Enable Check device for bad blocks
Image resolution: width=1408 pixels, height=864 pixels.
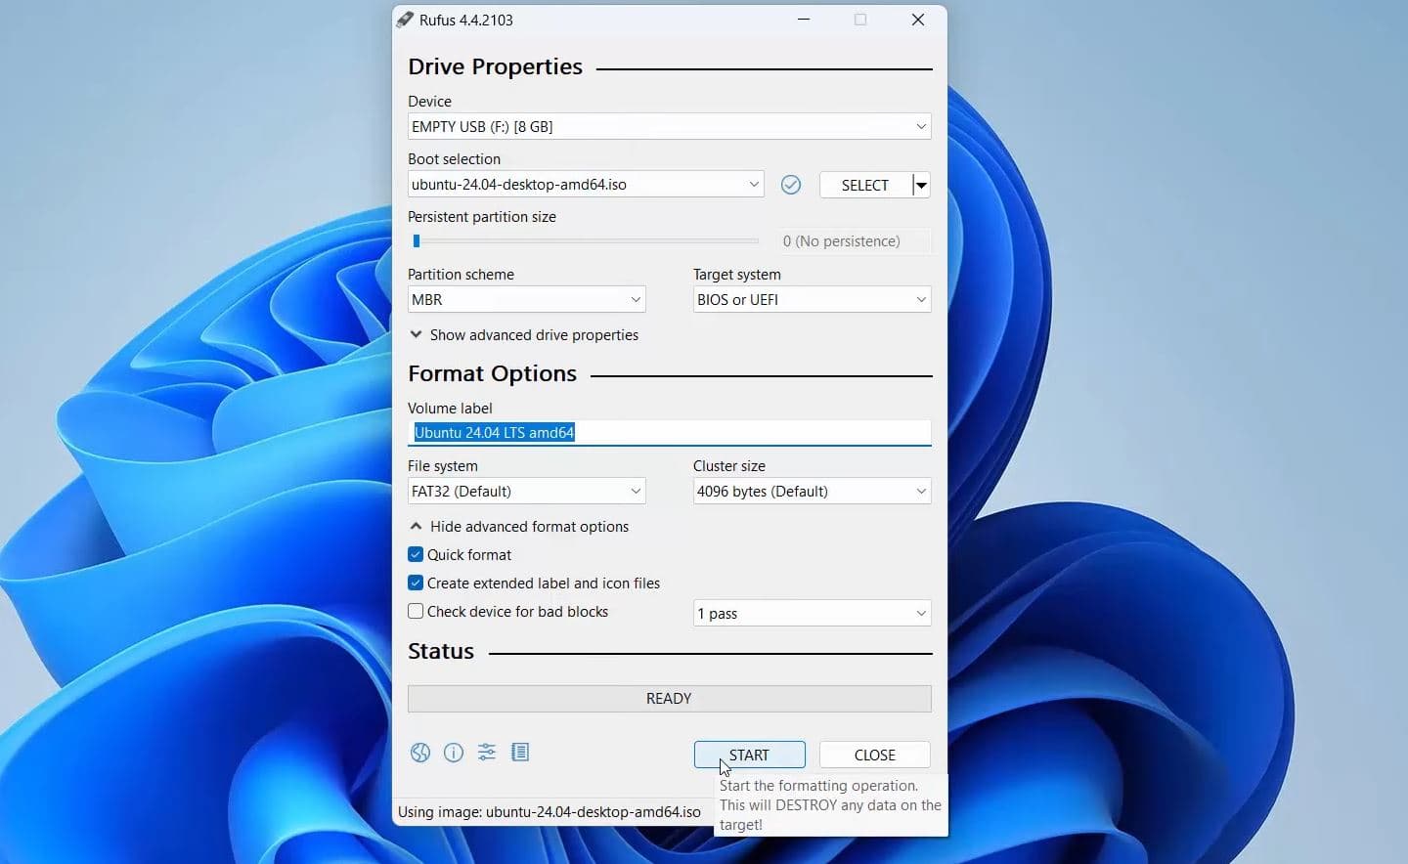coord(416,611)
